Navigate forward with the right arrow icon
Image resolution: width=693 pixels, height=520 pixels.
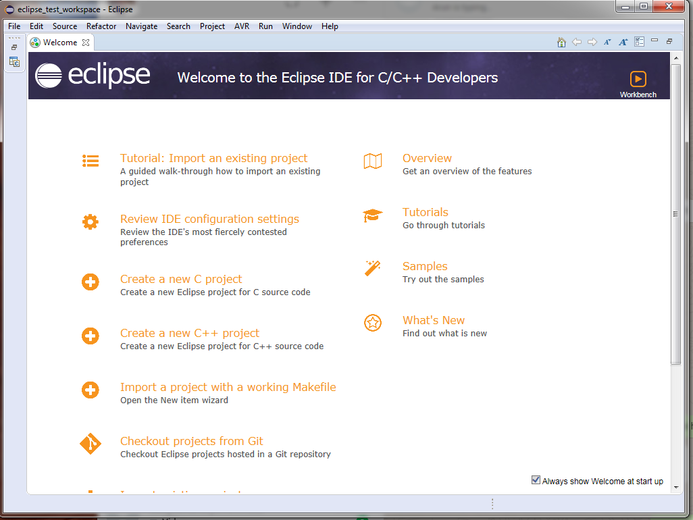click(x=592, y=42)
